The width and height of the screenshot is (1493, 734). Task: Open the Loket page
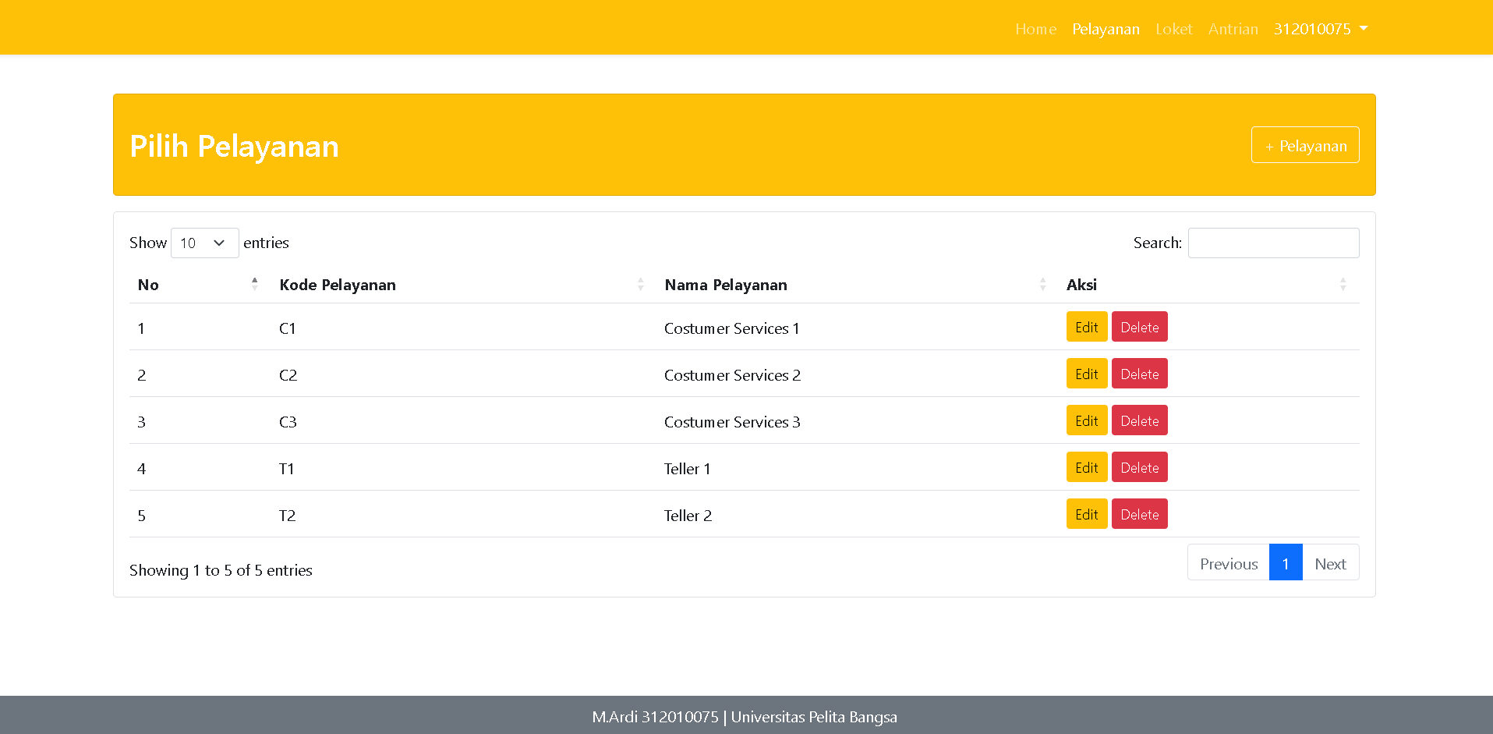pos(1174,29)
